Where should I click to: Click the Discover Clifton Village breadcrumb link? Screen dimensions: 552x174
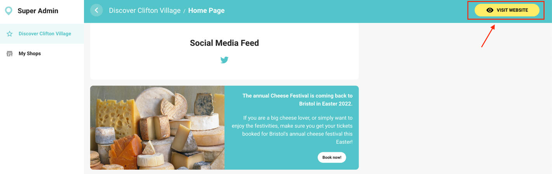click(x=145, y=10)
